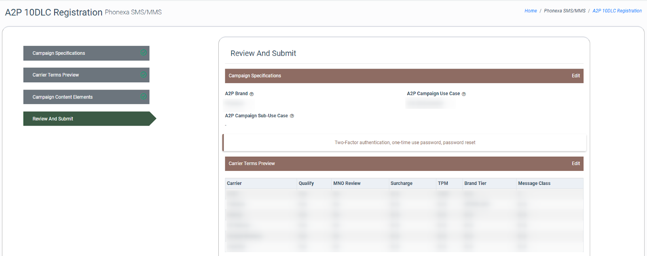Click the A2P Campaign Sub-Use Case help icon
The image size is (647, 256).
(292, 116)
